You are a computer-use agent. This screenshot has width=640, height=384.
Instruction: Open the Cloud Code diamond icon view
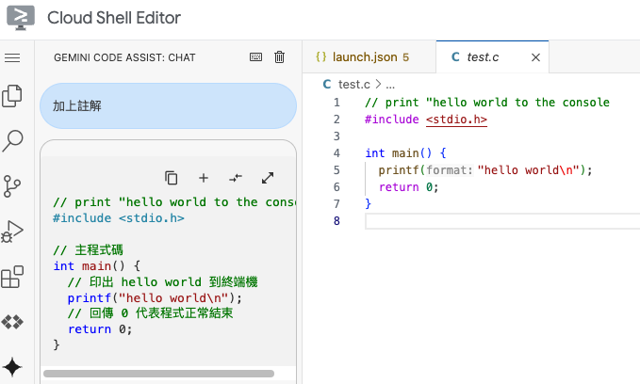click(x=12, y=322)
